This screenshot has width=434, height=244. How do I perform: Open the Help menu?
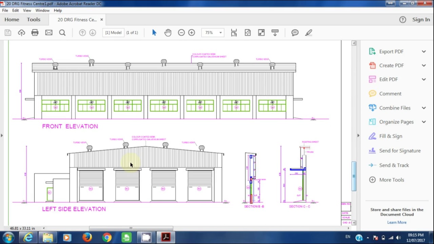(x=58, y=11)
